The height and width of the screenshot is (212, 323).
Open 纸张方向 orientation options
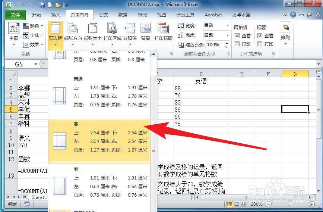click(x=73, y=34)
